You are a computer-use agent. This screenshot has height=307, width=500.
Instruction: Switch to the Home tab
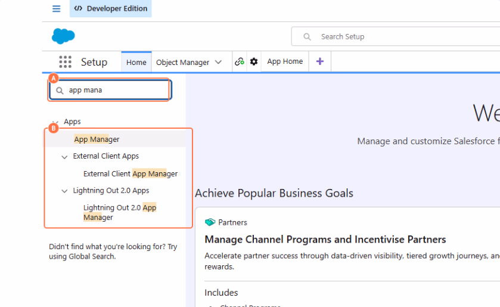(x=136, y=62)
